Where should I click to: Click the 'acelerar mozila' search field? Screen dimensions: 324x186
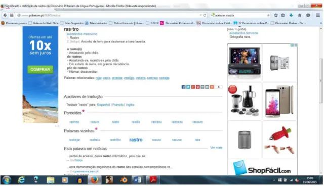coord(239,15)
